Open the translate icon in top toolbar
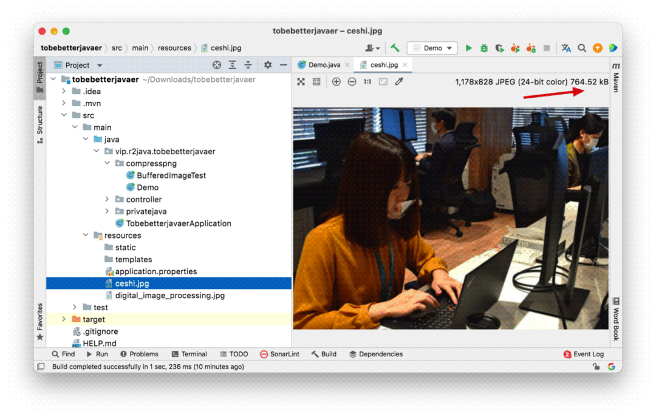 tap(566, 48)
